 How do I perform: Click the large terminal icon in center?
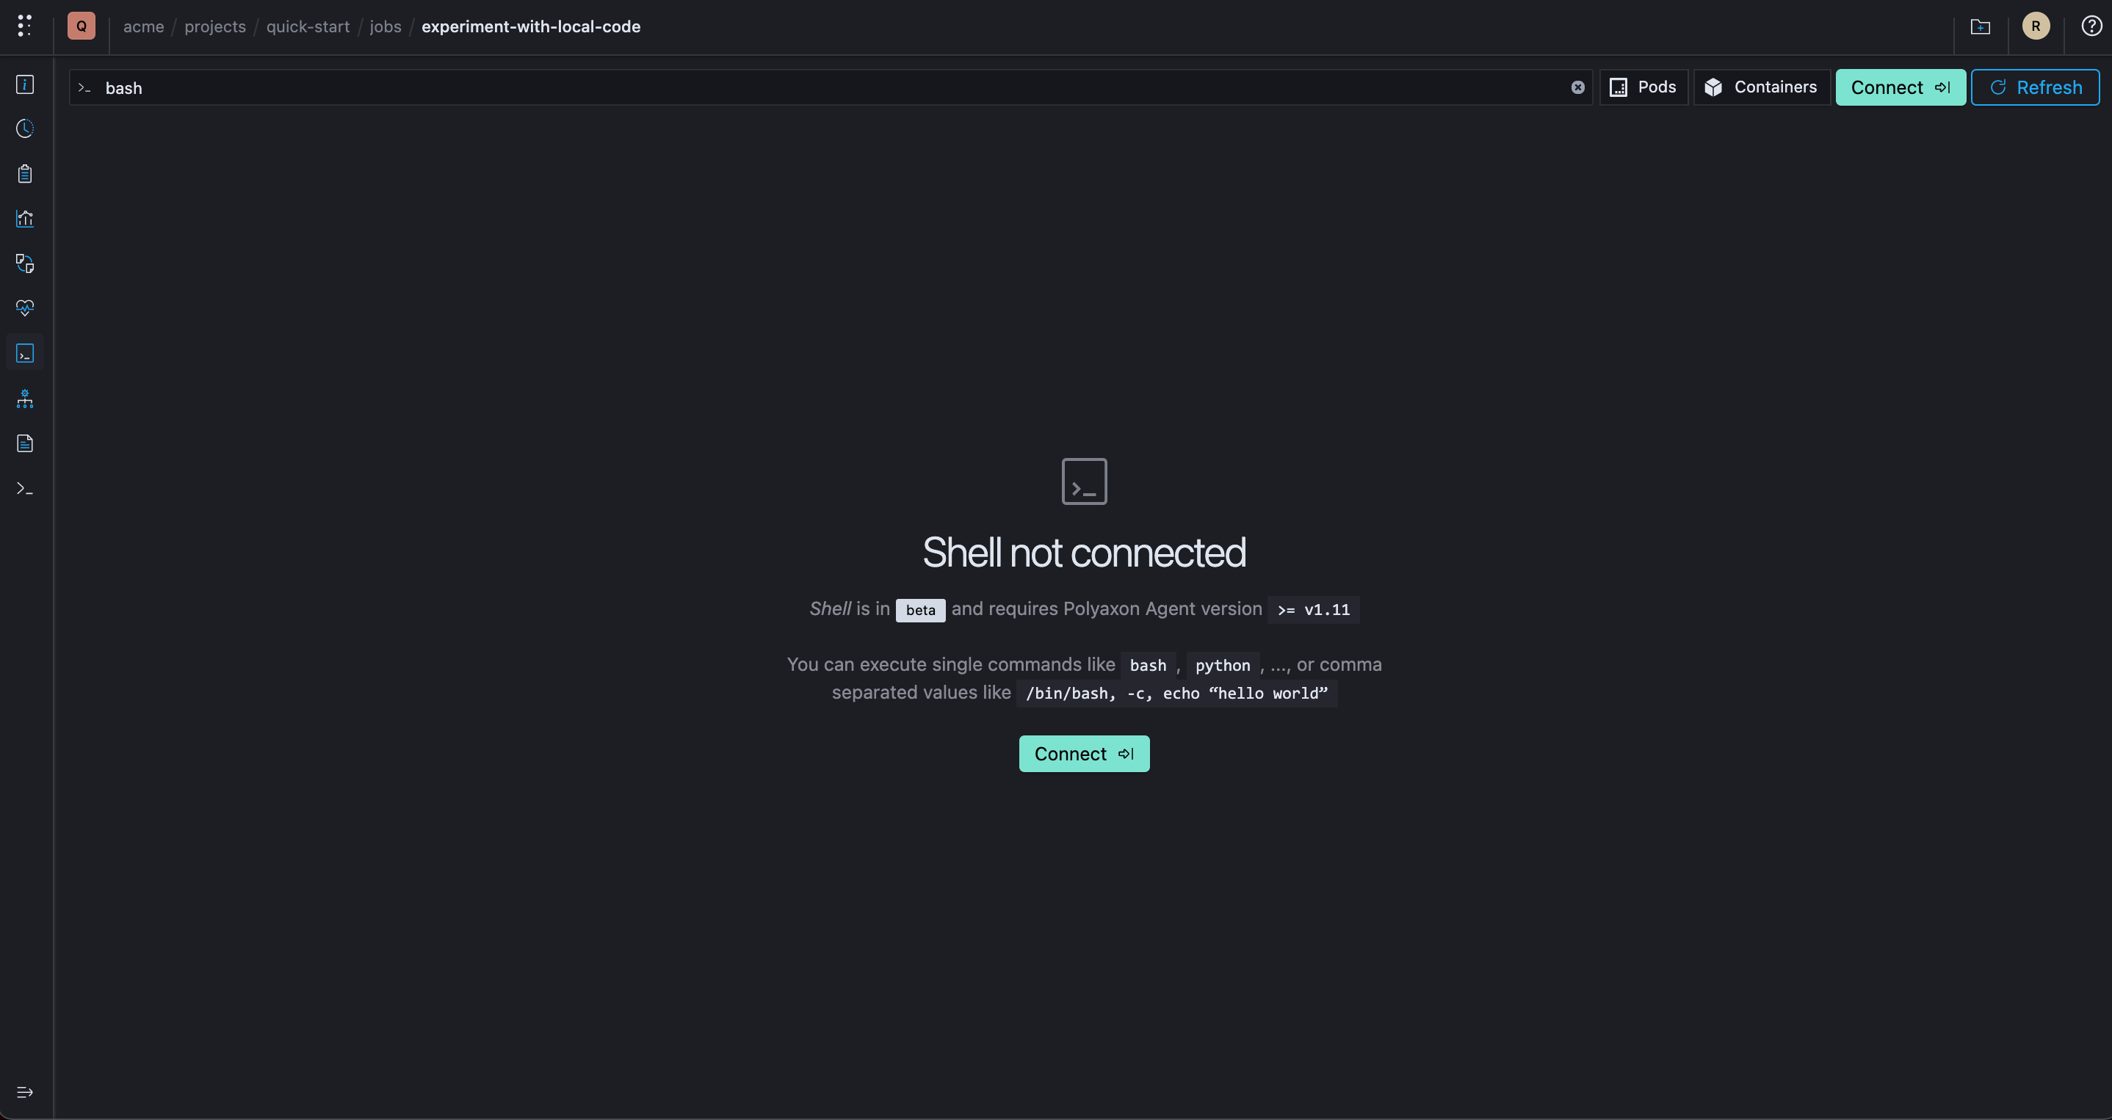click(x=1084, y=481)
